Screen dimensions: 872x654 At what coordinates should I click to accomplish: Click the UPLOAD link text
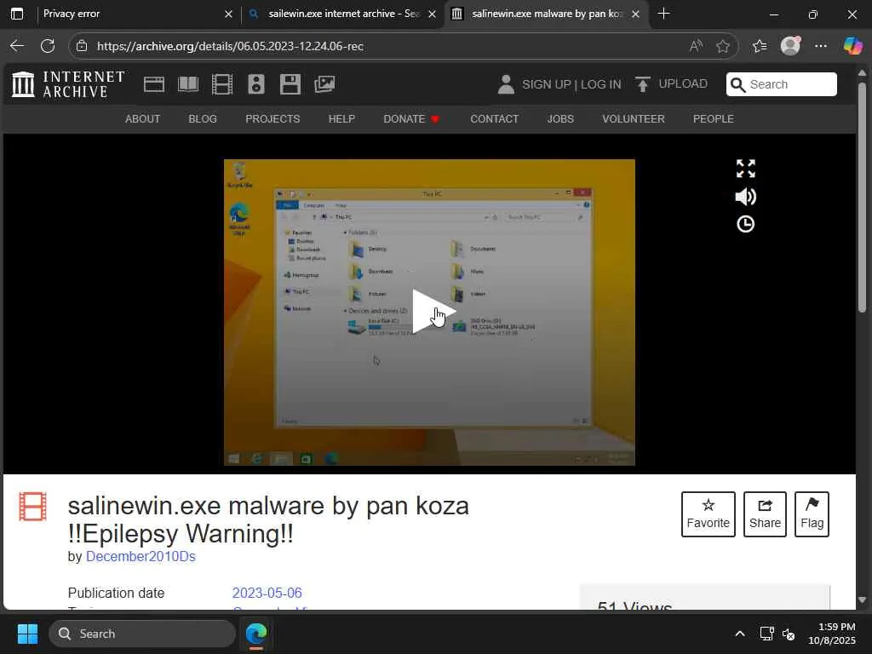[x=683, y=84]
